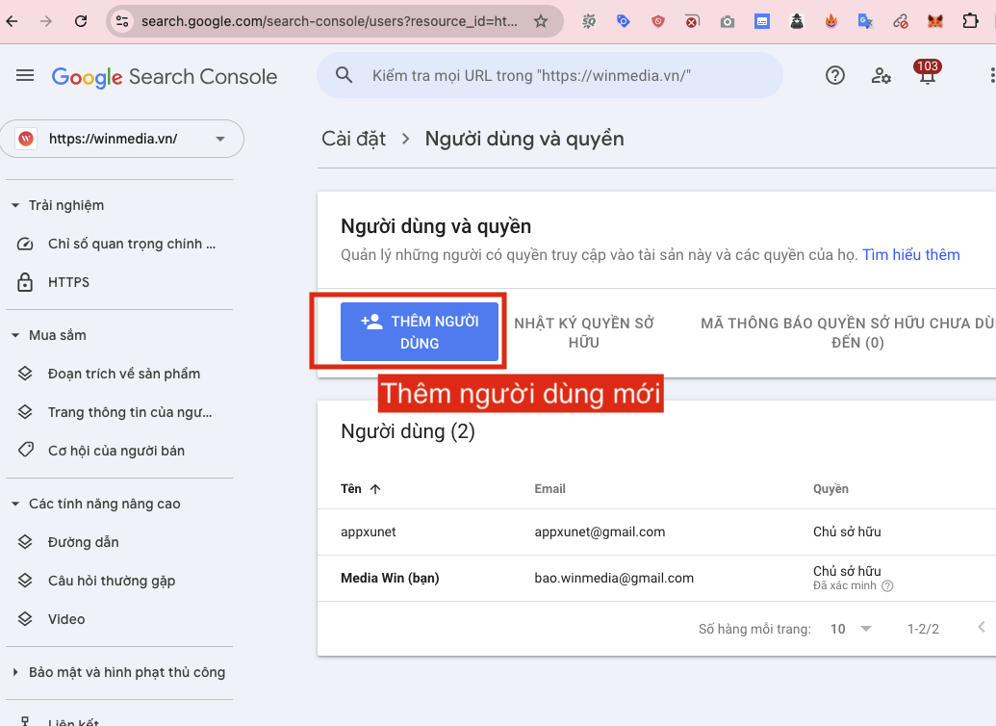
Task: Select the appxunet name cell
Action: click(x=368, y=532)
